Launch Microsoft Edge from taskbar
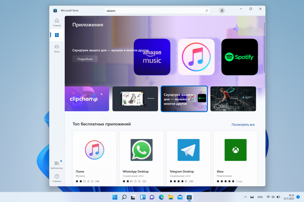The height and width of the screenshot is (202, 304). tap(161, 197)
